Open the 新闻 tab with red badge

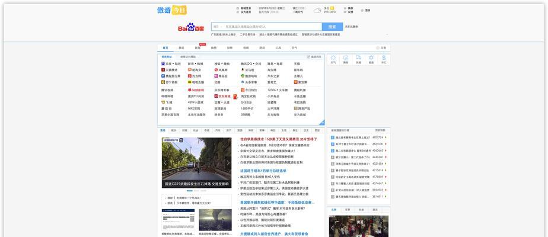(198, 48)
